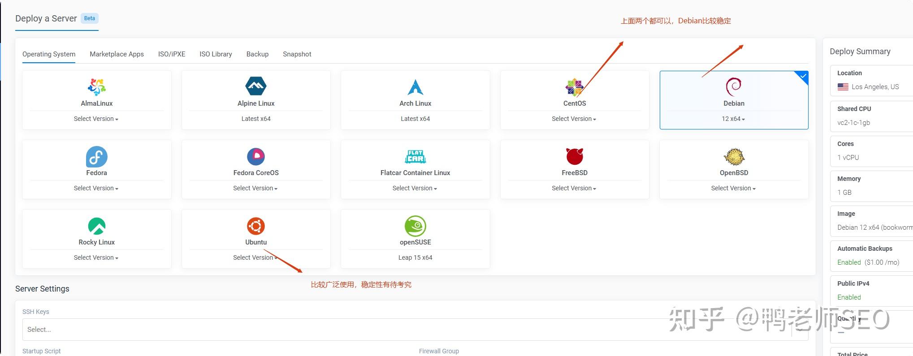Switch to the ISO/iPXE tab
913x356 pixels.
(x=172, y=54)
